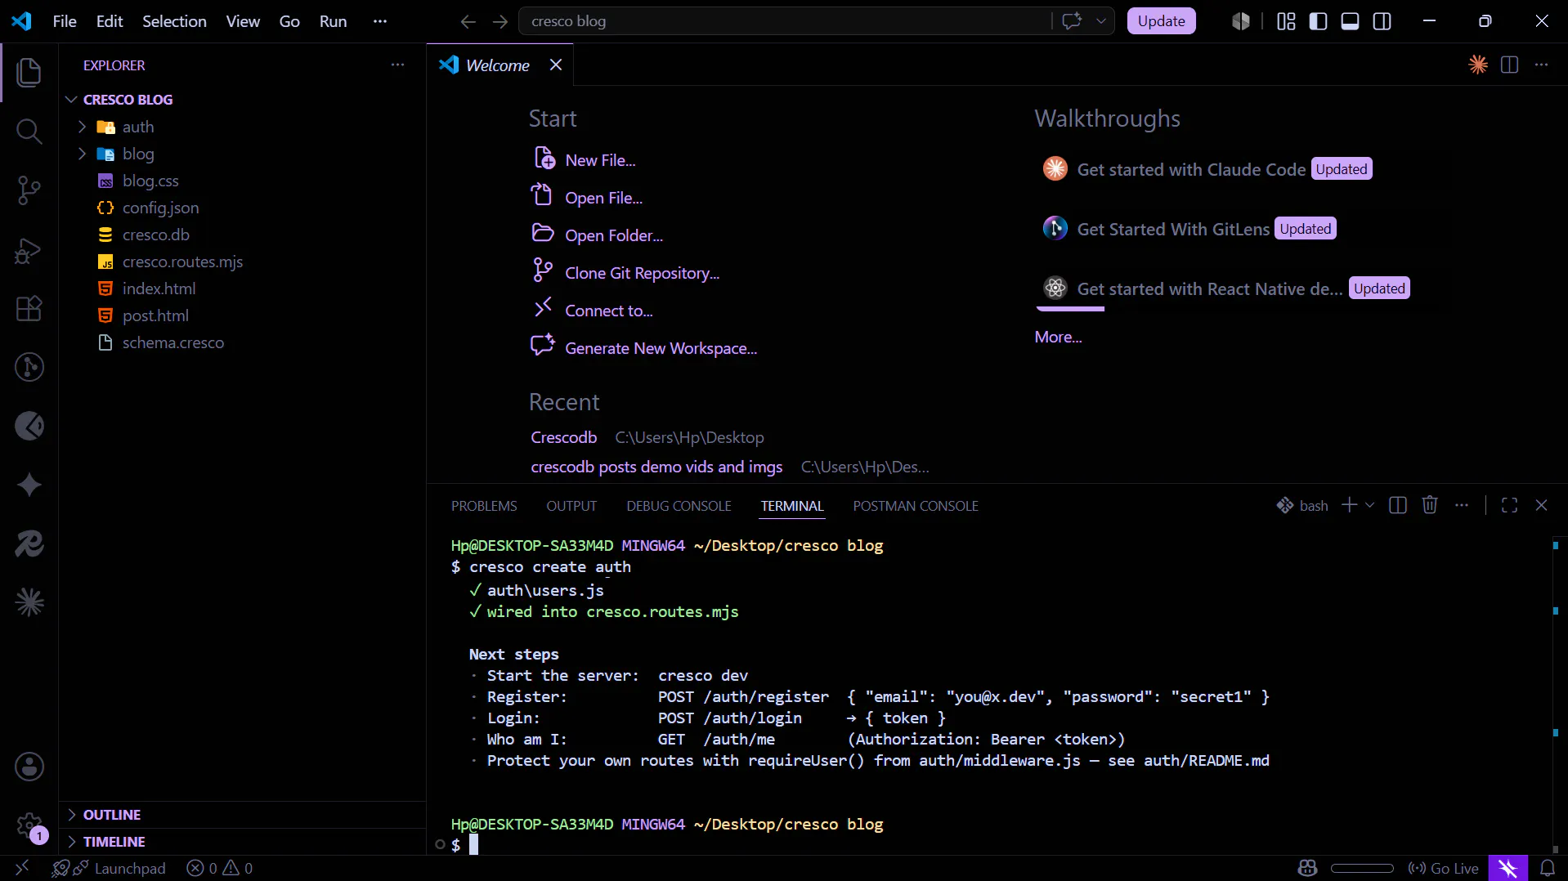The image size is (1568, 881).
Task: Switch to the OUTPUT tab
Action: [571, 506]
